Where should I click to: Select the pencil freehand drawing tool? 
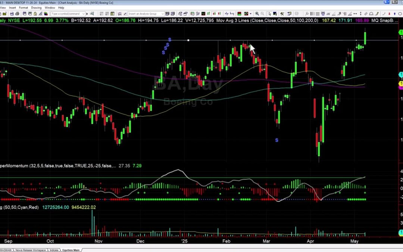click(x=377, y=14)
